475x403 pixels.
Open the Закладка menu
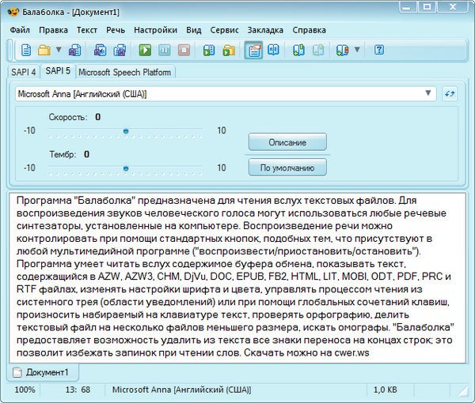tap(264, 29)
